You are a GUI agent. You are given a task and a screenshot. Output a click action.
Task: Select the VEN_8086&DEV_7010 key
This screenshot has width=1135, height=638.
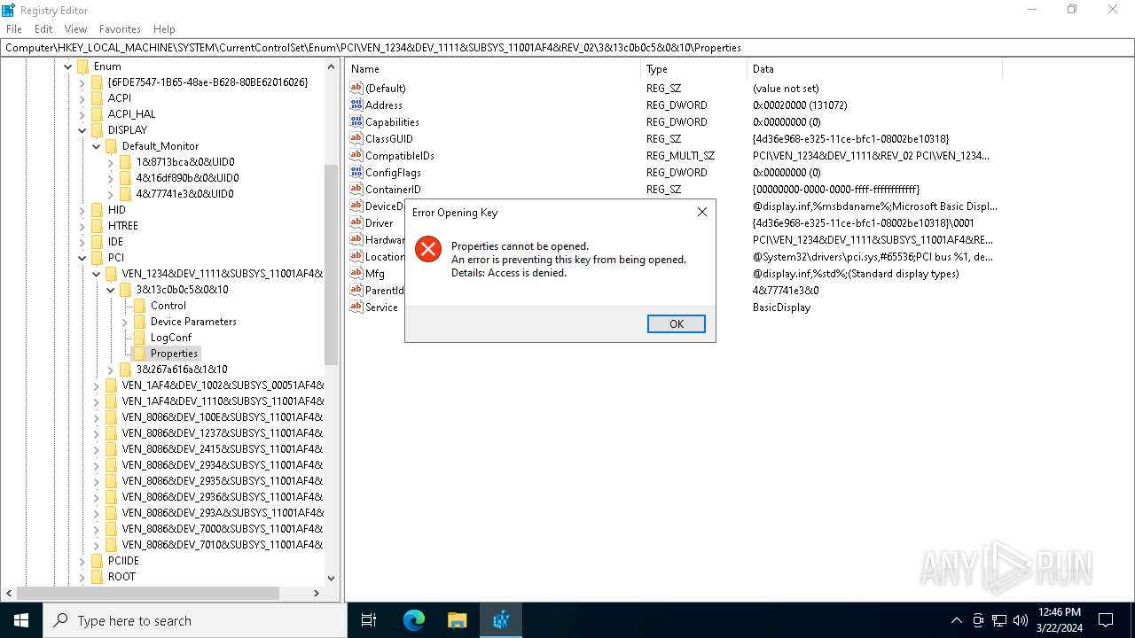(223, 545)
